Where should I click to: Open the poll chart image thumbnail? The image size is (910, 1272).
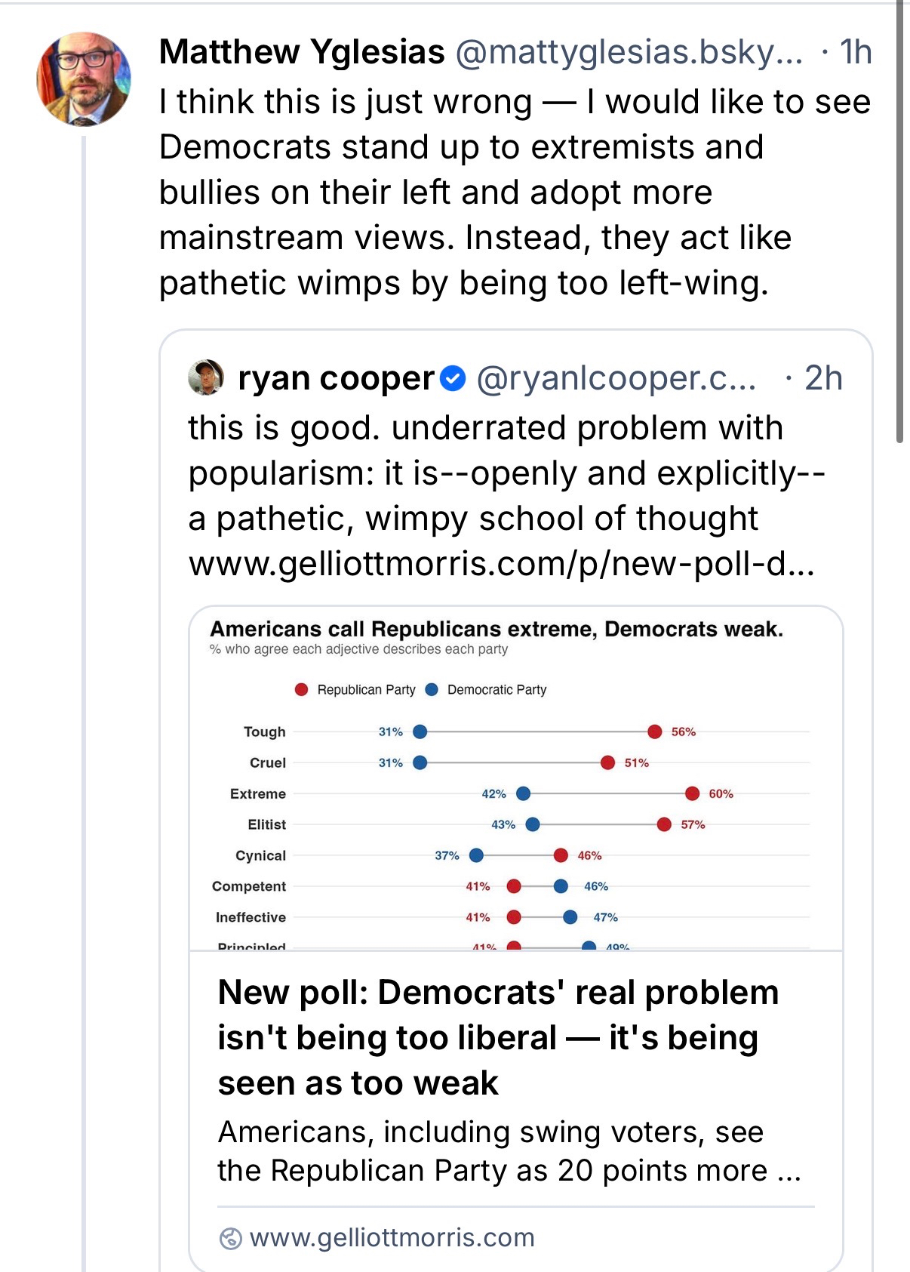515,778
